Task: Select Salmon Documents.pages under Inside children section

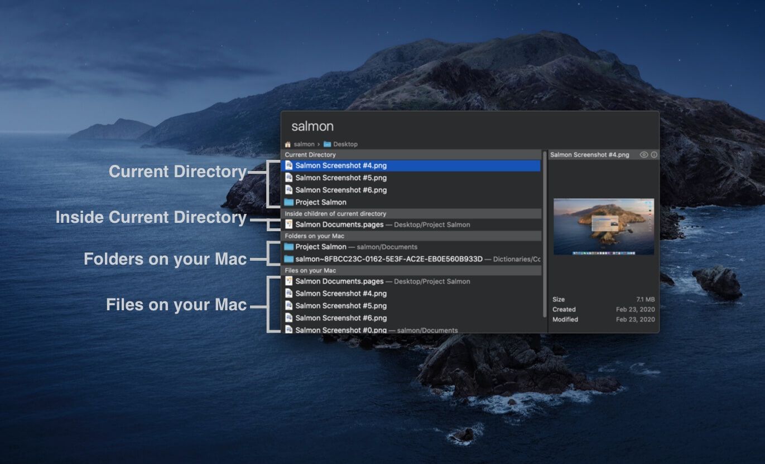Action: tap(411, 224)
